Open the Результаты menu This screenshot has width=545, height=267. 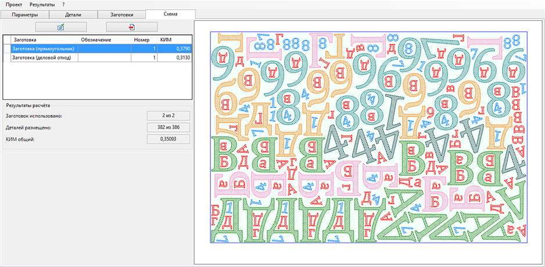coord(42,4)
